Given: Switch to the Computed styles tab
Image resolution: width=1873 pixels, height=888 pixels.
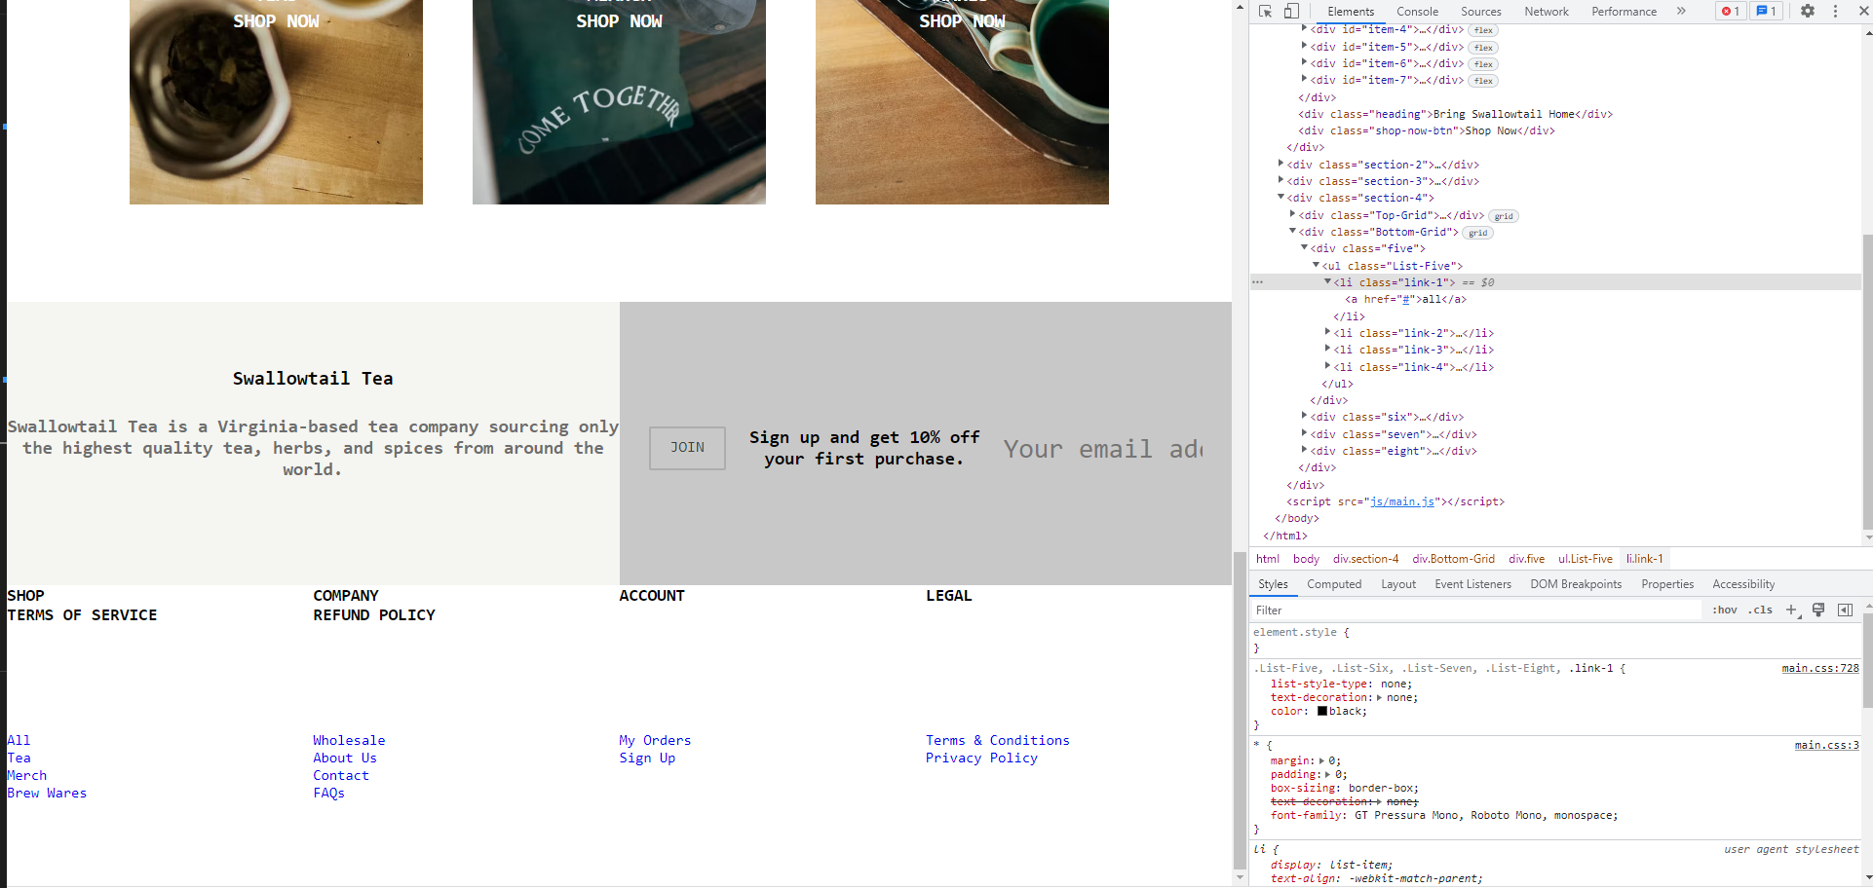Looking at the screenshot, I should (x=1334, y=584).
